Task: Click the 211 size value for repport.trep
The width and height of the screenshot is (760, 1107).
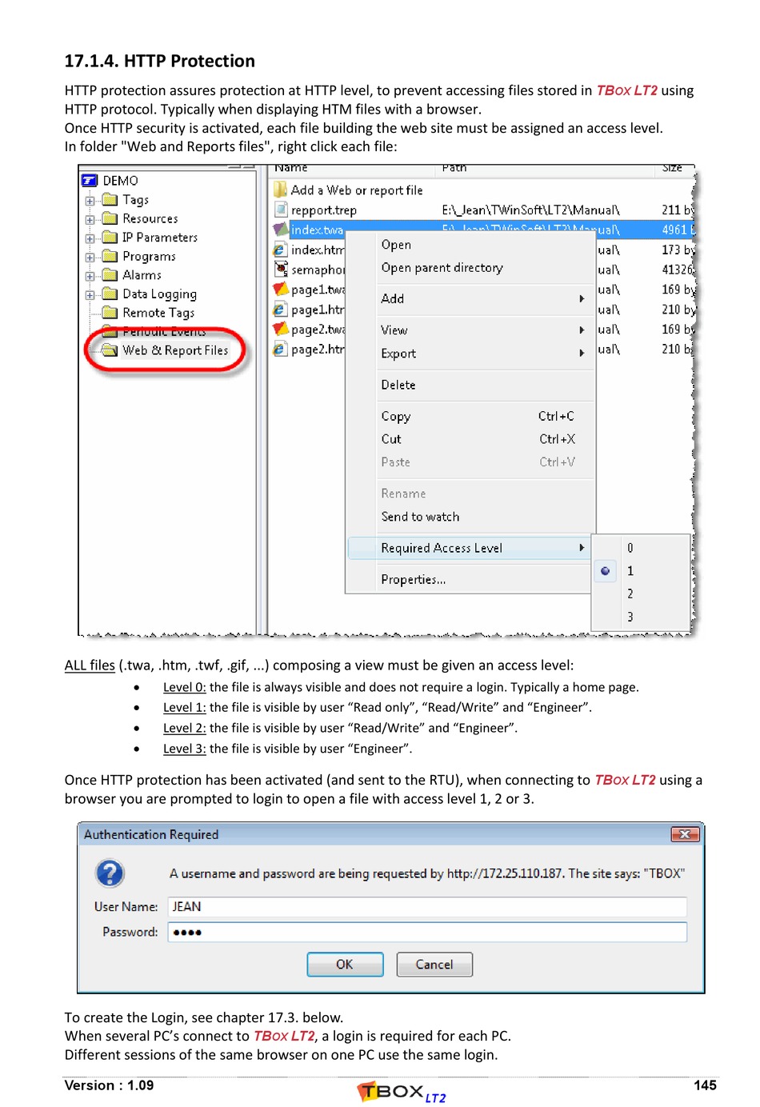Action: [671, 210]
